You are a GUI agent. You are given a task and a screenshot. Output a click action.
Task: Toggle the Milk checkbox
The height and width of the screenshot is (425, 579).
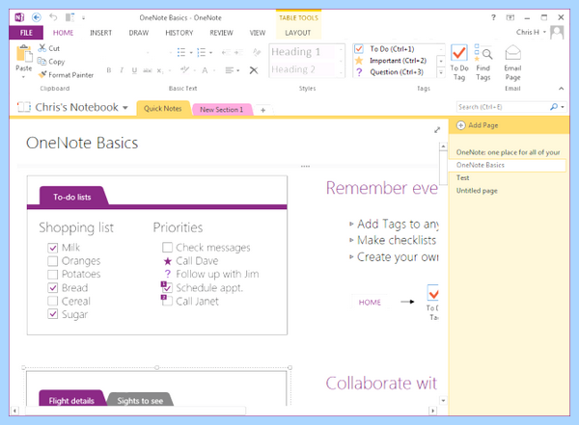tap(53, 248)
